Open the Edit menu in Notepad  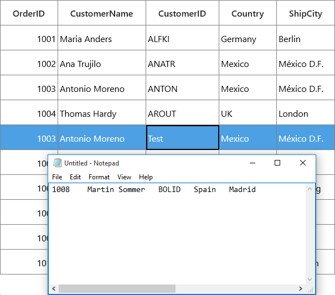pyautogui.click(x=75, y=177)
